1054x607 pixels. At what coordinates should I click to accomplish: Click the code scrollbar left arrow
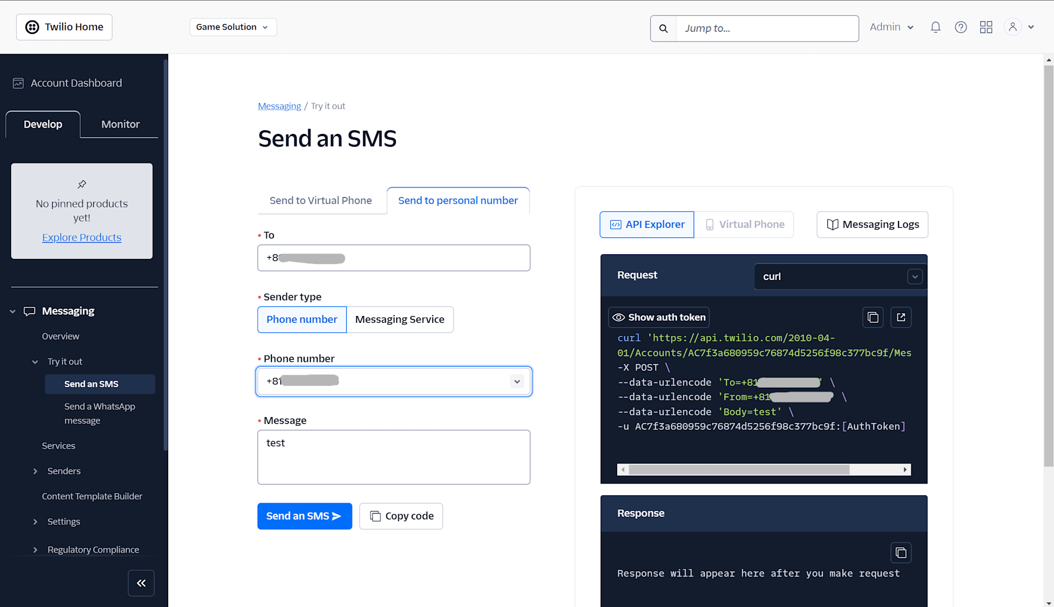[623, 470]
